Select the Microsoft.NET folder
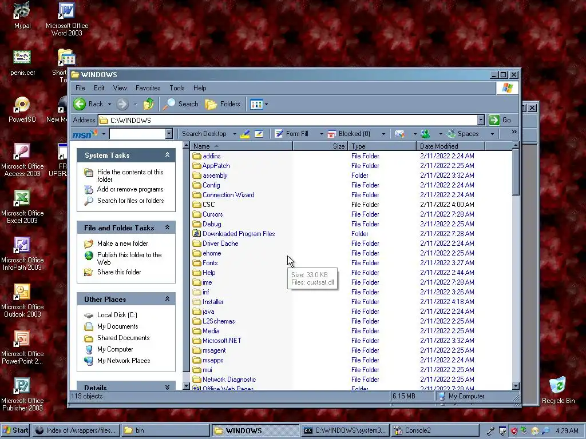The width and height of the screenshot is (586, 439). click(221, 341)
